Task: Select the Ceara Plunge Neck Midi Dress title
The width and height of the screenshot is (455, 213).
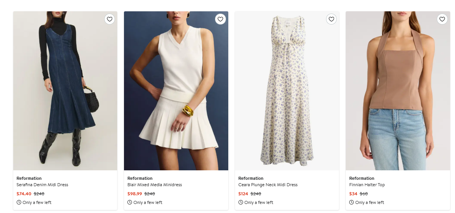Action: pos(268,185)
